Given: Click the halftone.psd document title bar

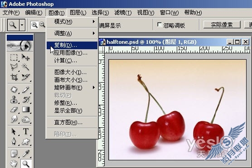Looking at the screenshot, I should [x=162, y=42].
